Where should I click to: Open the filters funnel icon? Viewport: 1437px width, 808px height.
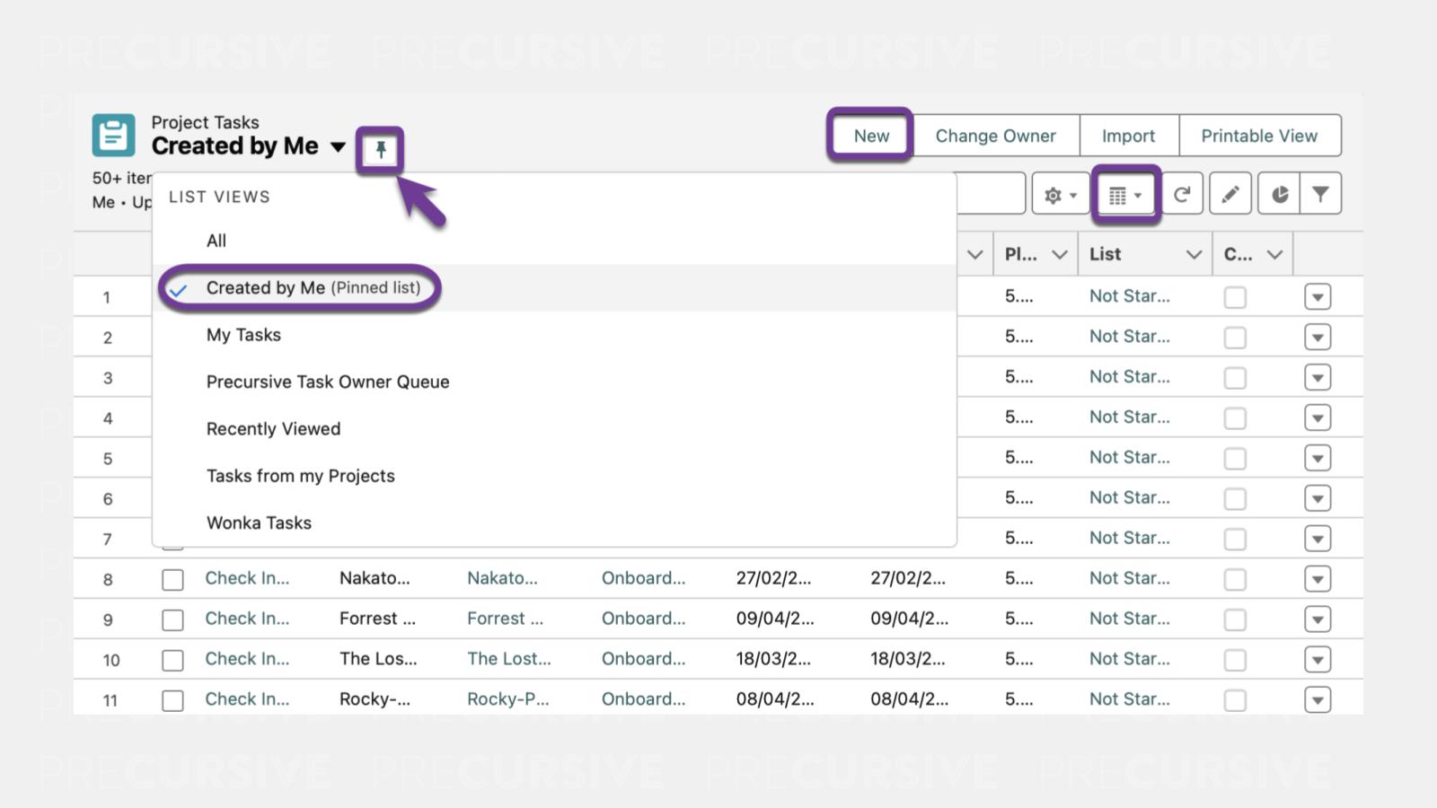click(x=1319, y=195)
